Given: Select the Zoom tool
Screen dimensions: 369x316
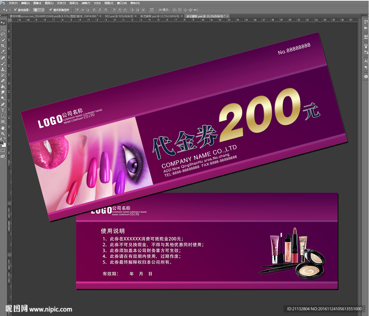Looking at the screenshot, I should pos(3,133).
